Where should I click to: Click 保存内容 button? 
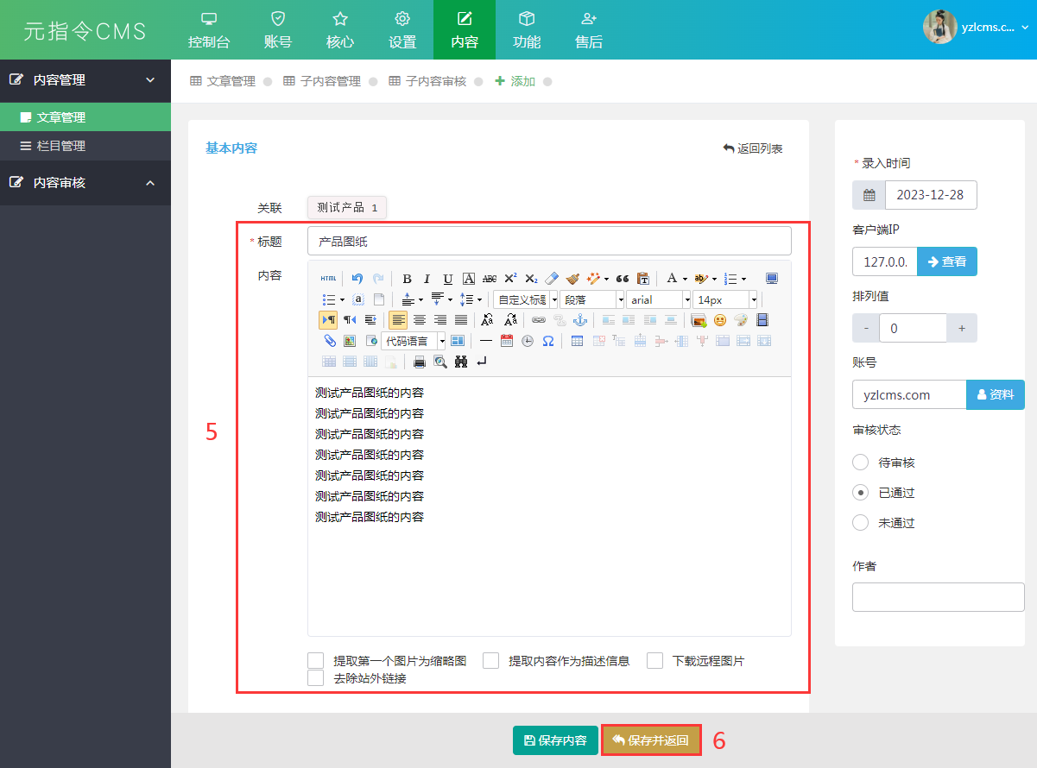(555, 740)
